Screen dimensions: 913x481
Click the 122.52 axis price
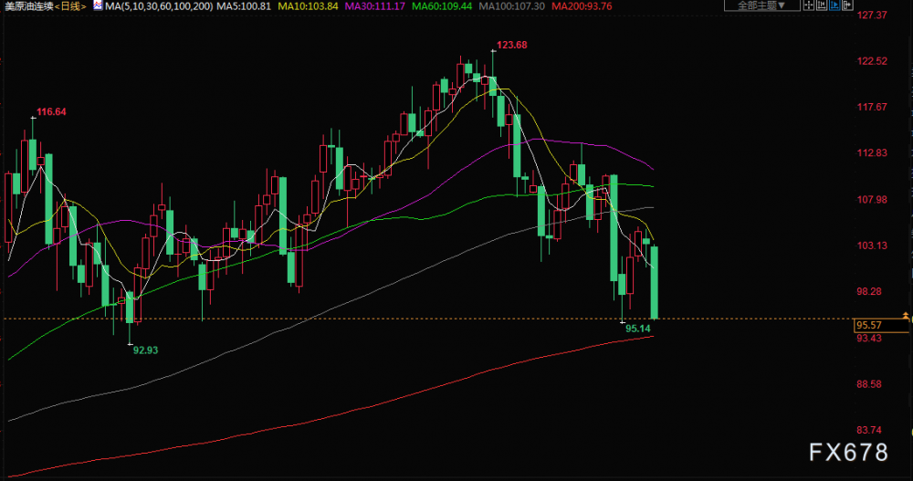click(872, 61)
